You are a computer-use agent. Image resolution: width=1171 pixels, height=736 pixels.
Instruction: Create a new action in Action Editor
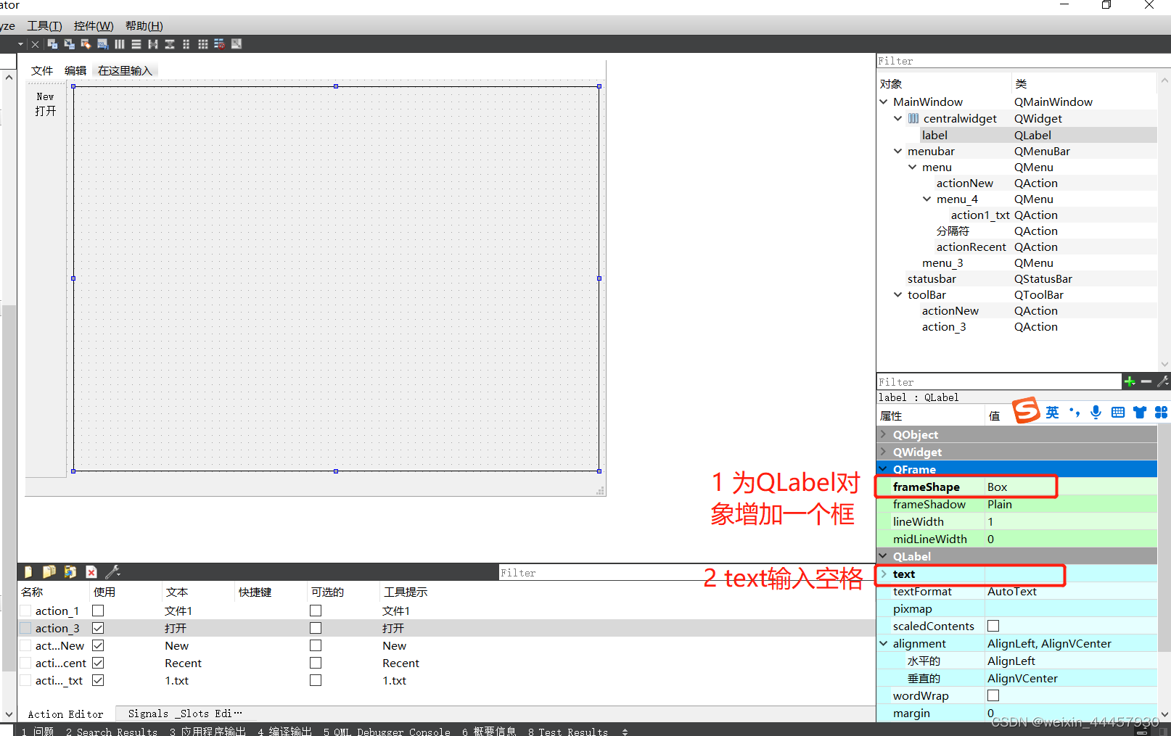pos(28,572)
